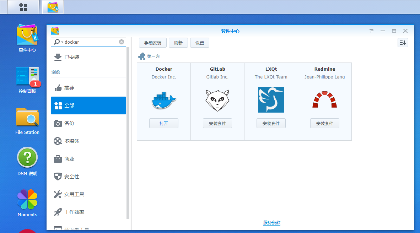The height and width of the screenshot is (233, 420).
Task: Open the sort order dropdown button
Action: (403, 43)
